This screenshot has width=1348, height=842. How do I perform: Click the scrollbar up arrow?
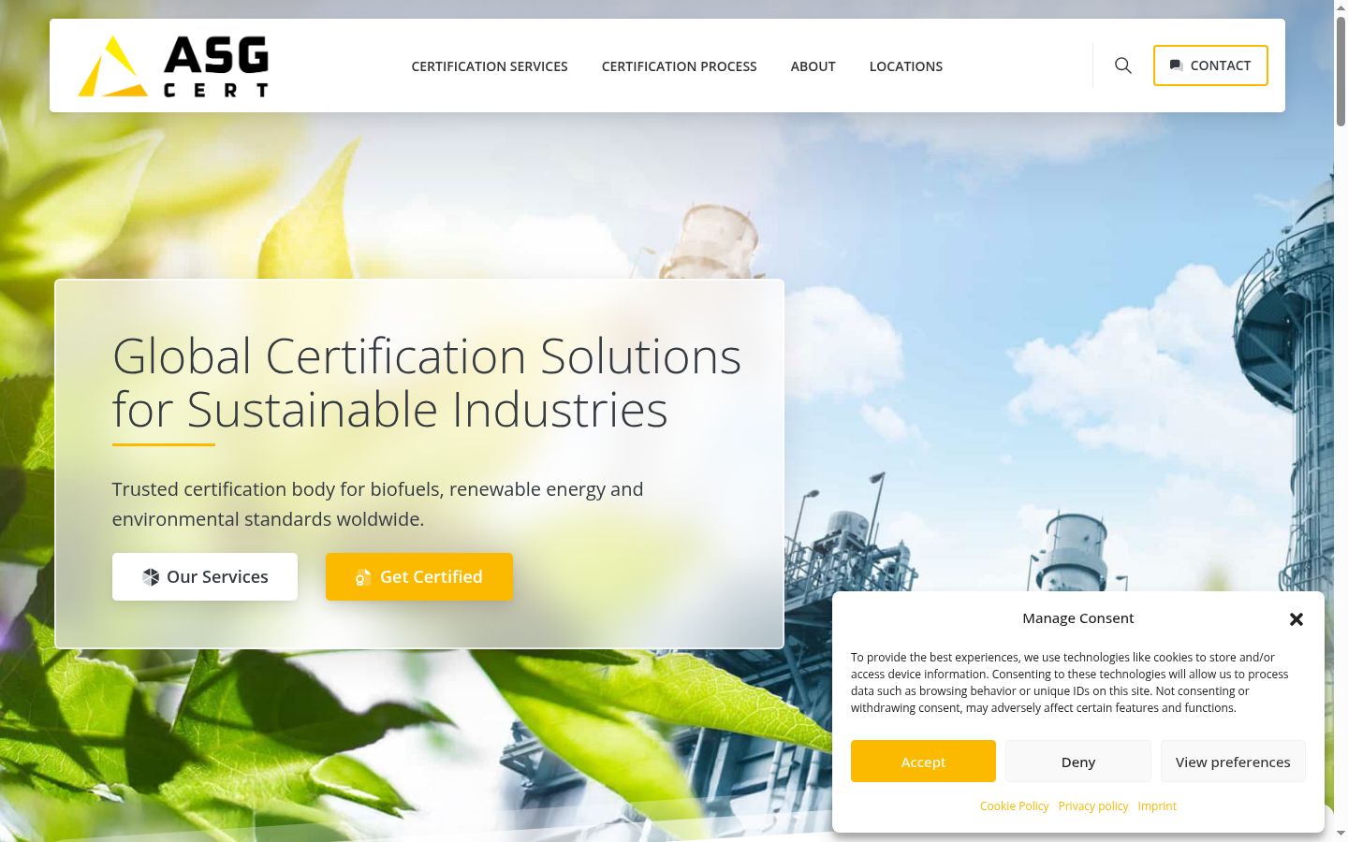click(1341, 7)
